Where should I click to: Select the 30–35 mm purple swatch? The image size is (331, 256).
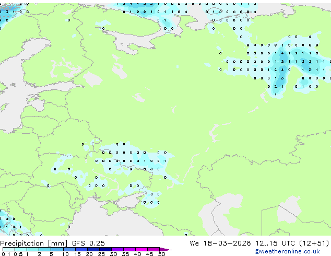pyautogui.click(x=117, y=249)
